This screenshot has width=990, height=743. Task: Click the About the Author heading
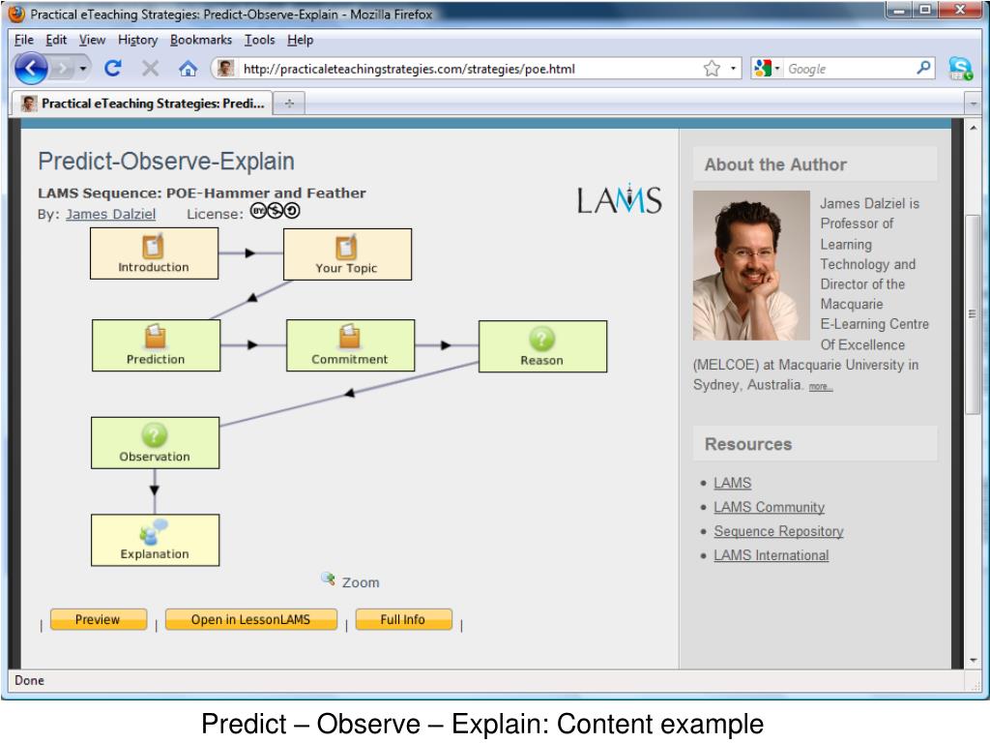tap(775, 164)
